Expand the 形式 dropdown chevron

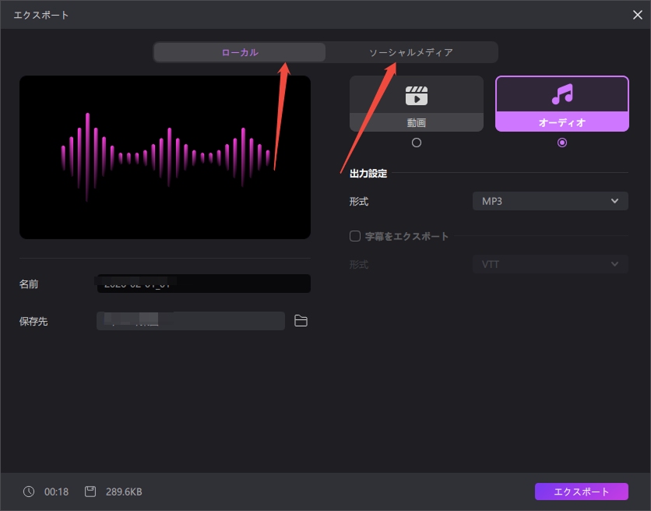(x=616, y=201)
